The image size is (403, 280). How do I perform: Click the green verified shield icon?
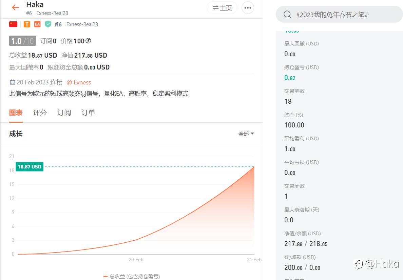[x=48, y=24]
